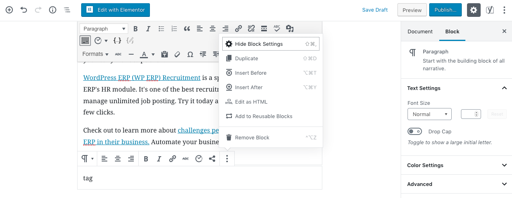Apply strikethrough in the Formats row
Viewport: 512px width, 198px height.
(x=118, y=54)
